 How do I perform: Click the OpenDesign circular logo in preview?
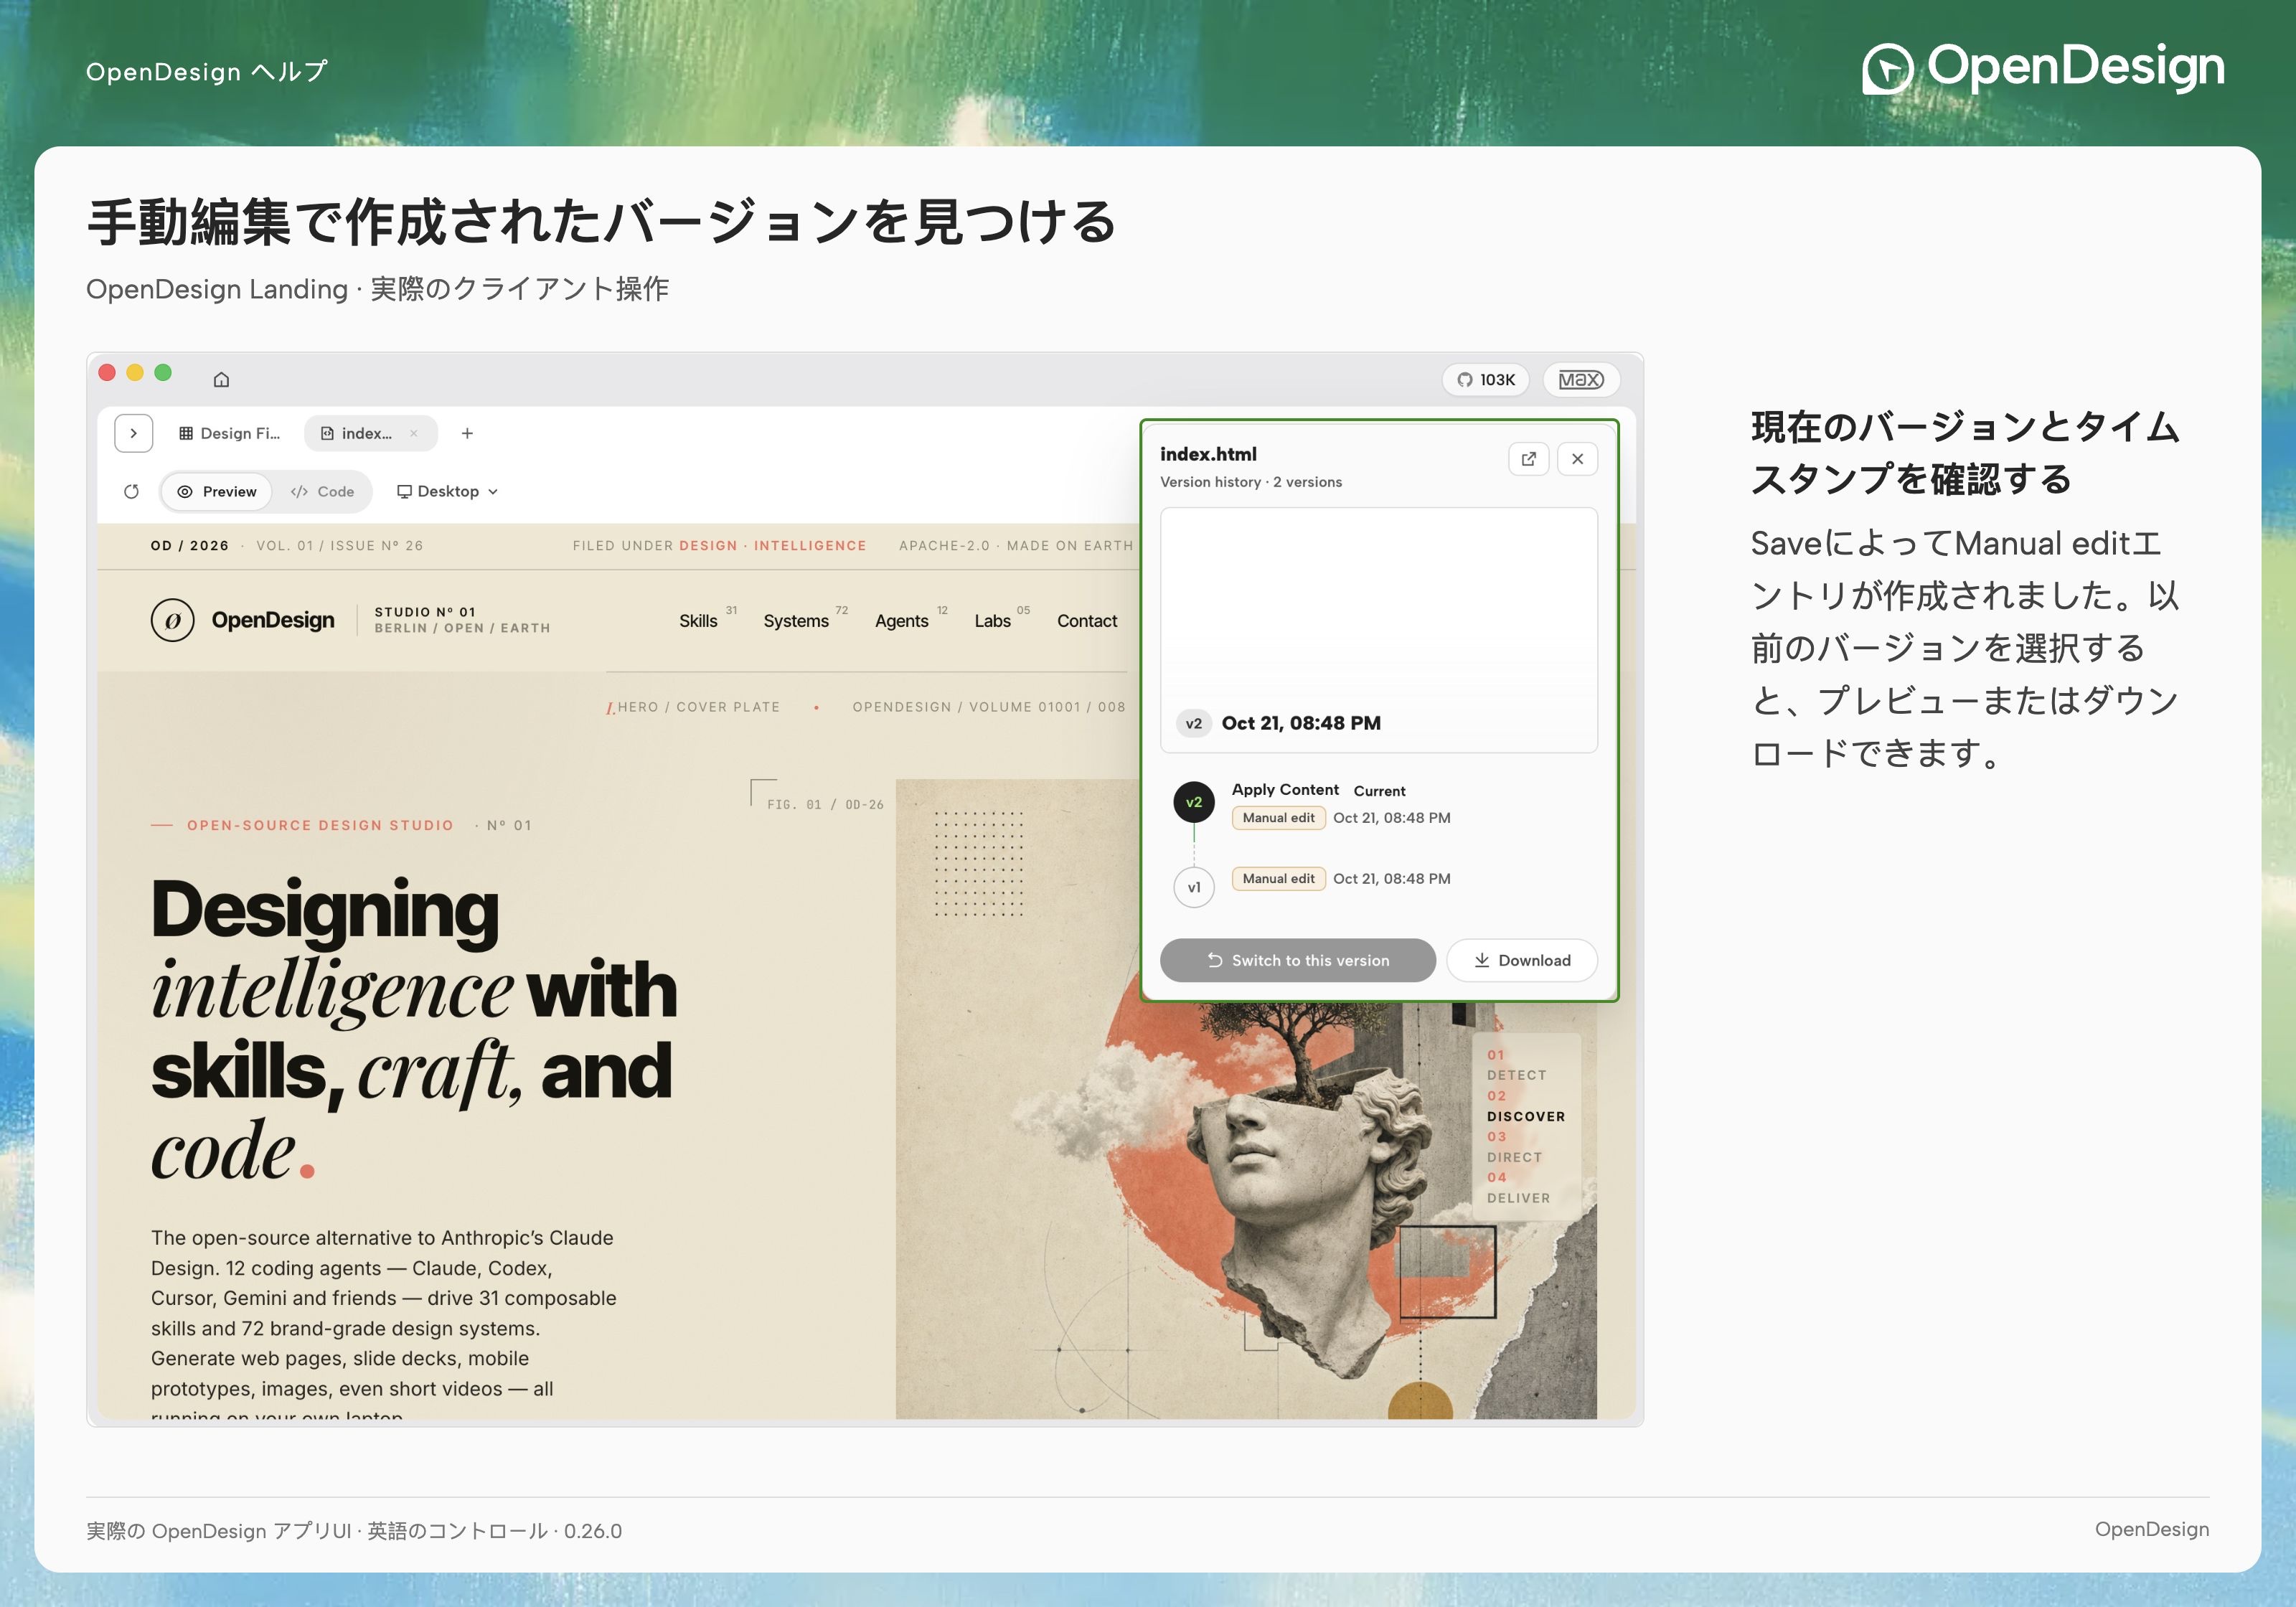(x=172, y=620)
